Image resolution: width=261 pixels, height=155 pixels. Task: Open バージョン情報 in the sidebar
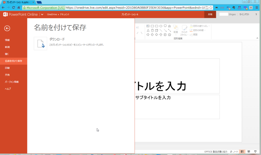tap(13, 82)
